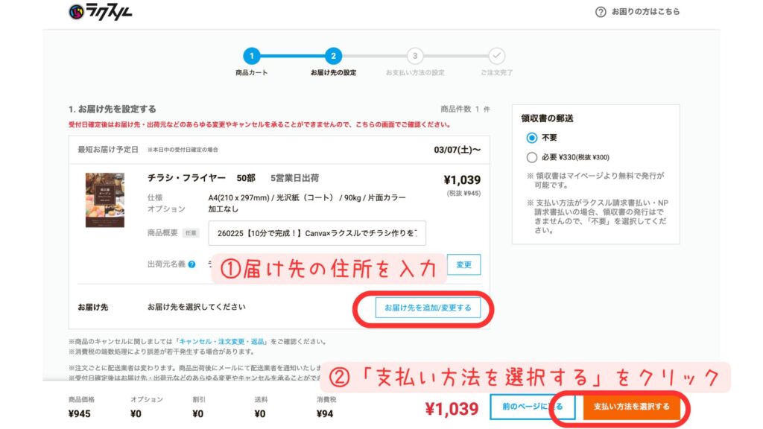Select the 商品カート step label
This screenshot has width=763, height=429.
tap(252, 74)
